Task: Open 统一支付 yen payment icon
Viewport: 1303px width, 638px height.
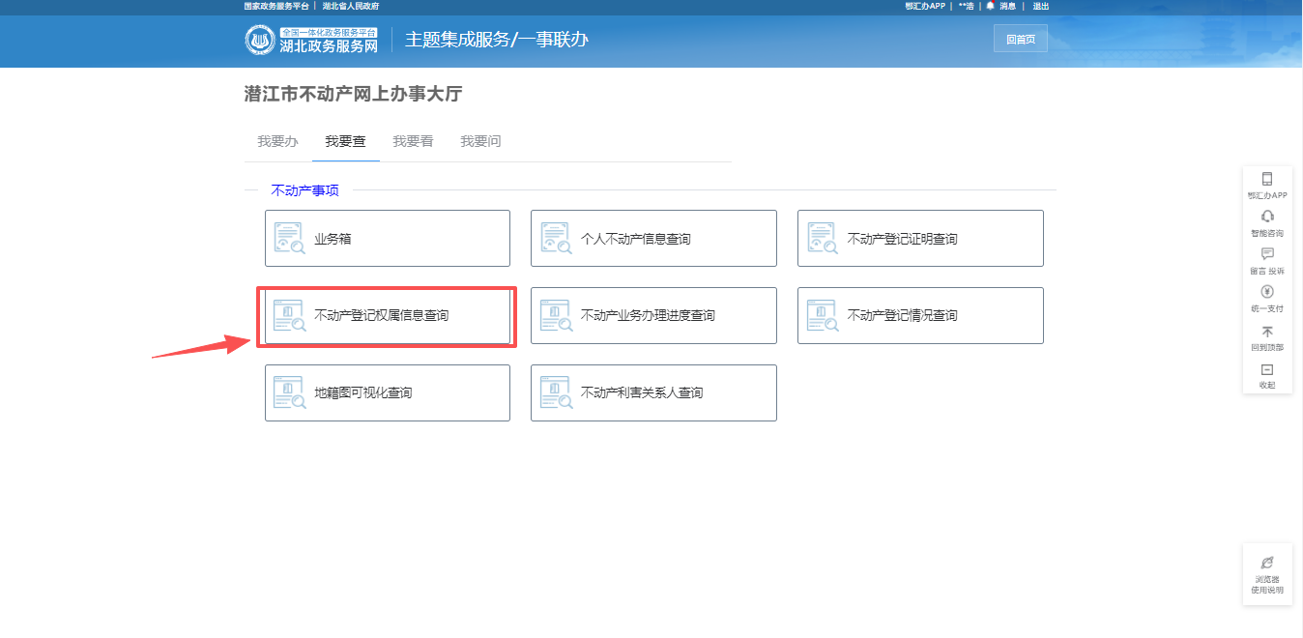Action: [x=1267, y=292]
